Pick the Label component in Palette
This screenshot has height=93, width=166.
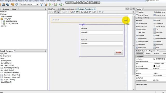(x=139, y=20)
